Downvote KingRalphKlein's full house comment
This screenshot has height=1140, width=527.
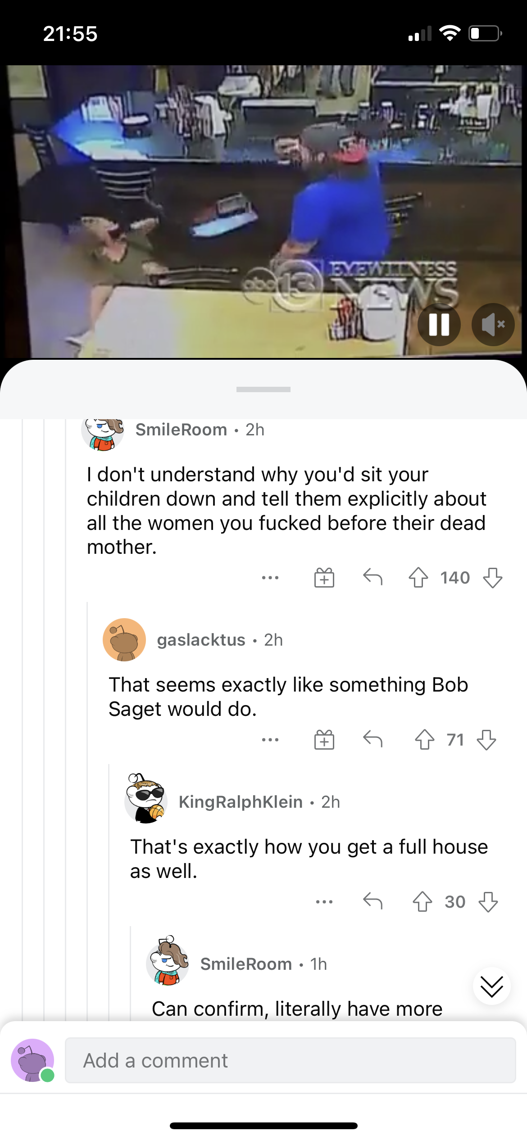click(488, 902)
